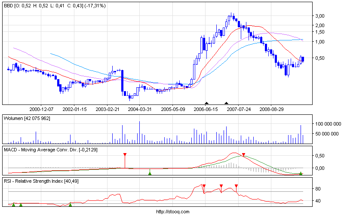This screenshot has width=344, height=215.
Task: Click the MACD indicator title text
Action: (x=51, y=150)
